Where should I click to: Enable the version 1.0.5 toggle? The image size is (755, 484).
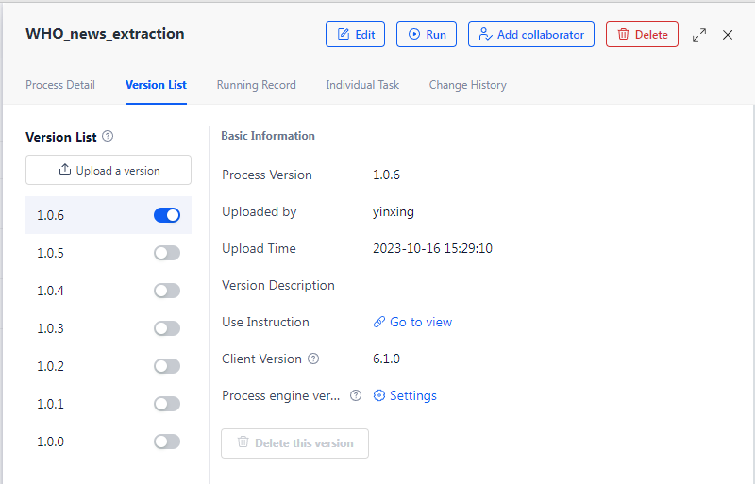click(167, 253)
